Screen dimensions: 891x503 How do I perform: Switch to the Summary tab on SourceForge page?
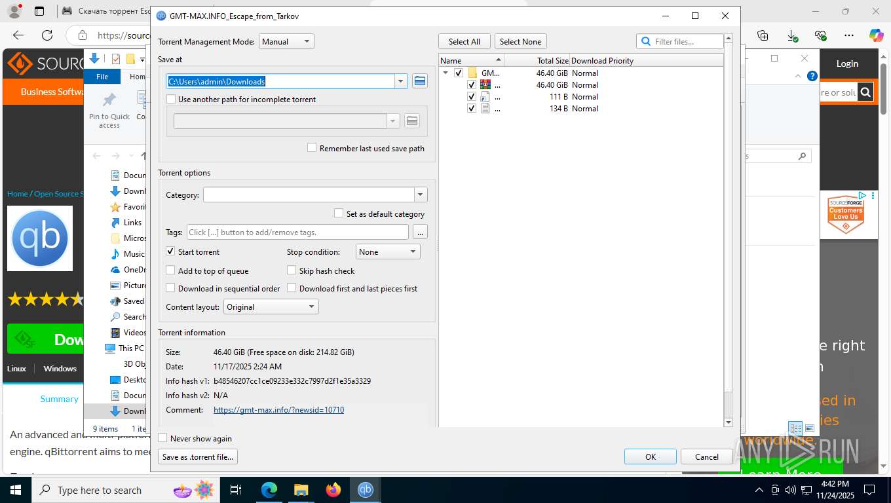point(59,399)
